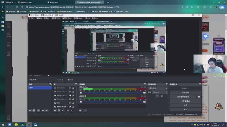The width and height of the screenshot is (227, 127).
Task: Click the 退出 button in OBS
Action: point(186,110)
